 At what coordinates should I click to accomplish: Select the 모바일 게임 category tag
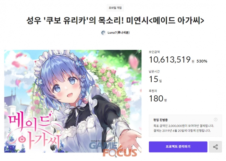pyautogui.click(x=115, y=8)
